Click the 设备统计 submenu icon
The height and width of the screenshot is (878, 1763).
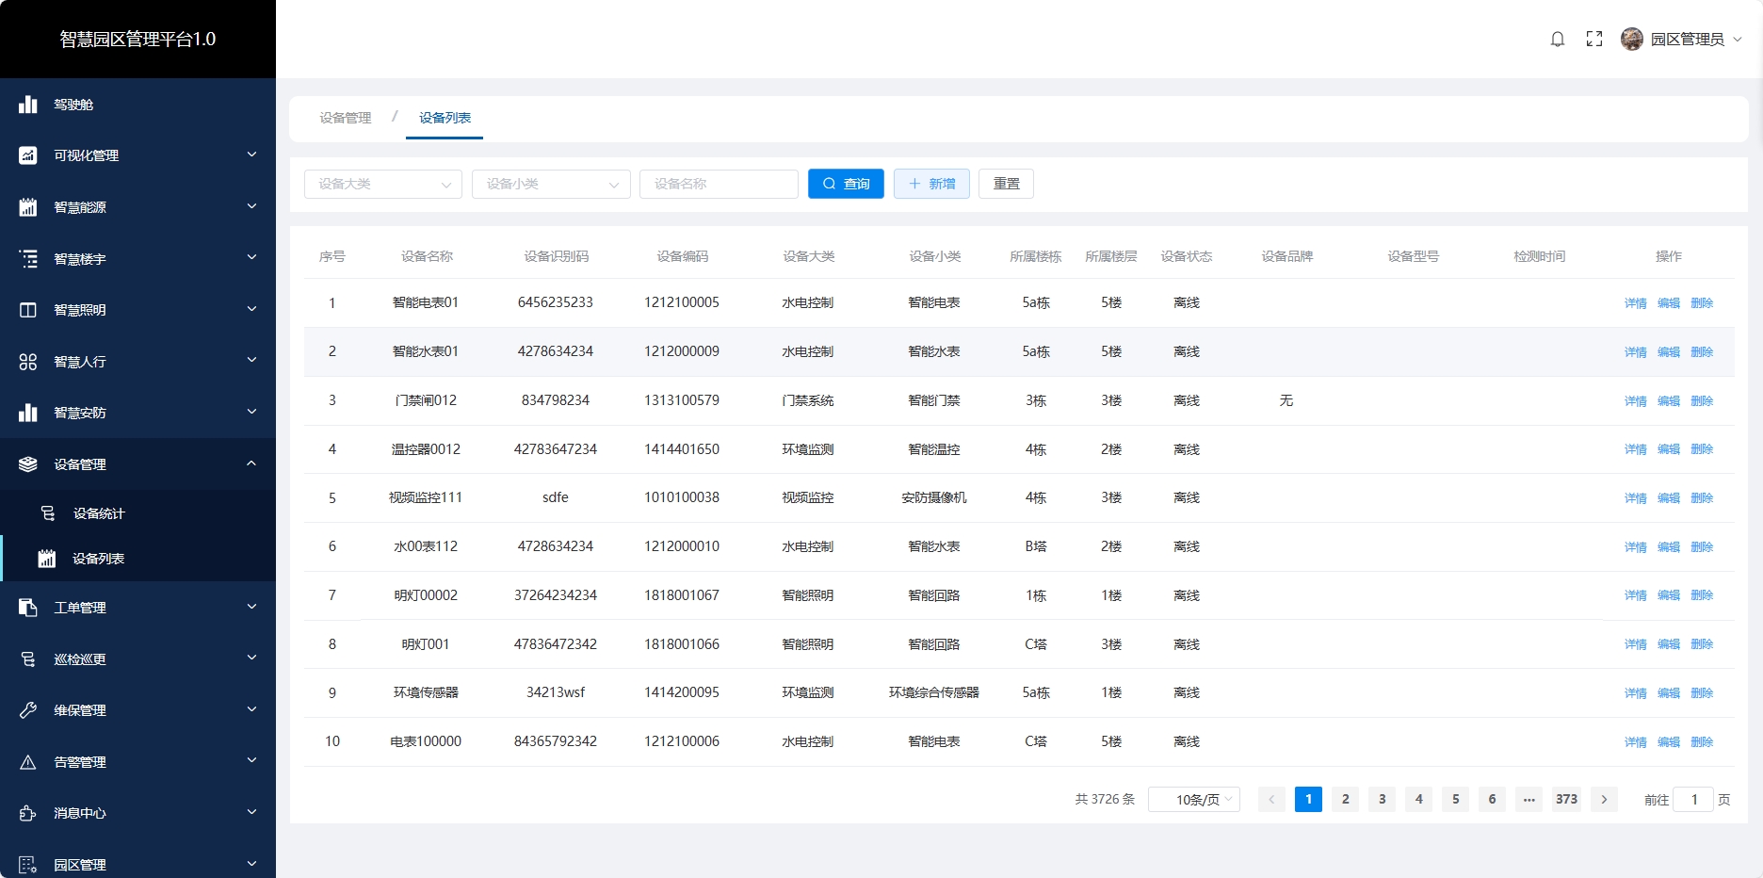pos(48,513)
